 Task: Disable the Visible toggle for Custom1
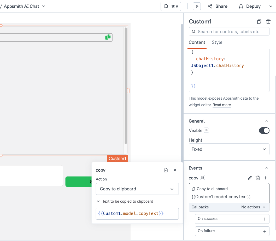(264, 130)
